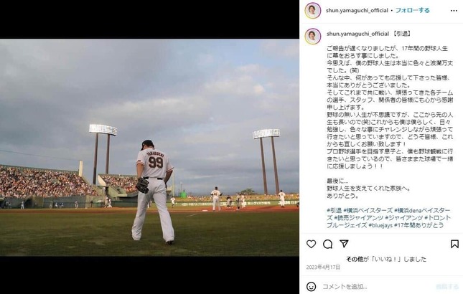Open hashtag #17年間ありがとう
This screenshot has width=463, height=294.
point(418,225)
